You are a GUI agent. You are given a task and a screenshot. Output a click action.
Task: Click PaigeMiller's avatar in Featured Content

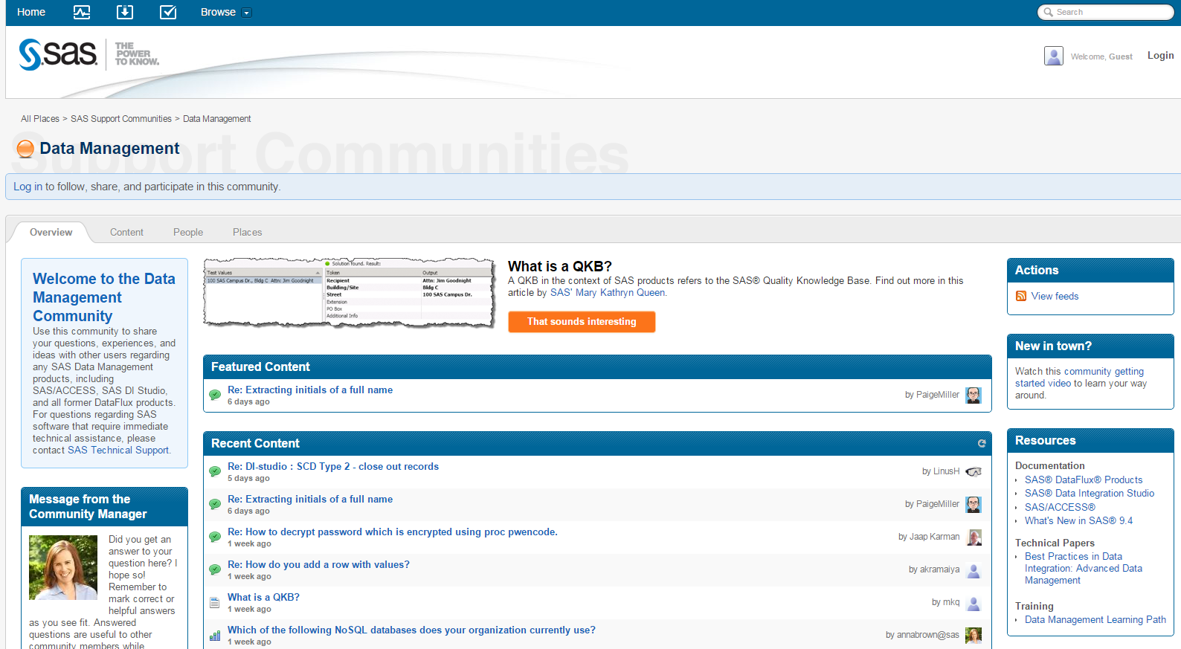tap(973, 395)
